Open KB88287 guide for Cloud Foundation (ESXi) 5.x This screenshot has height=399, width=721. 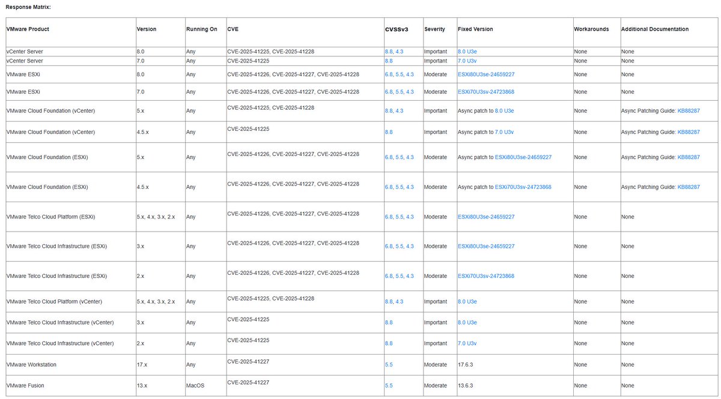pyautogui.click(x=689, y=157)
